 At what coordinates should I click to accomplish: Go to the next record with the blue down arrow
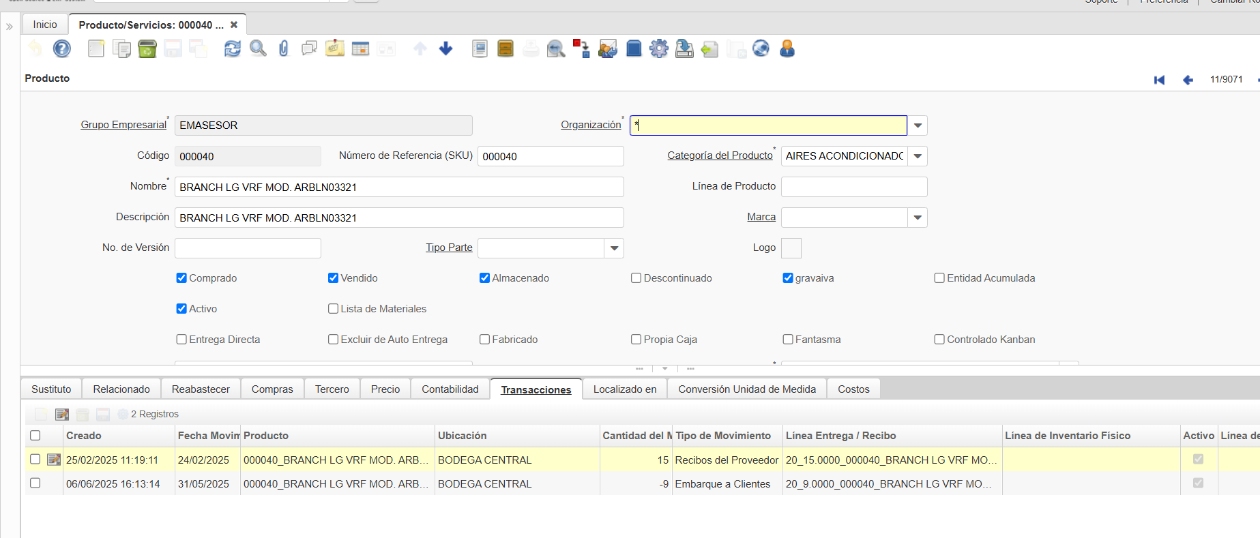446,48
